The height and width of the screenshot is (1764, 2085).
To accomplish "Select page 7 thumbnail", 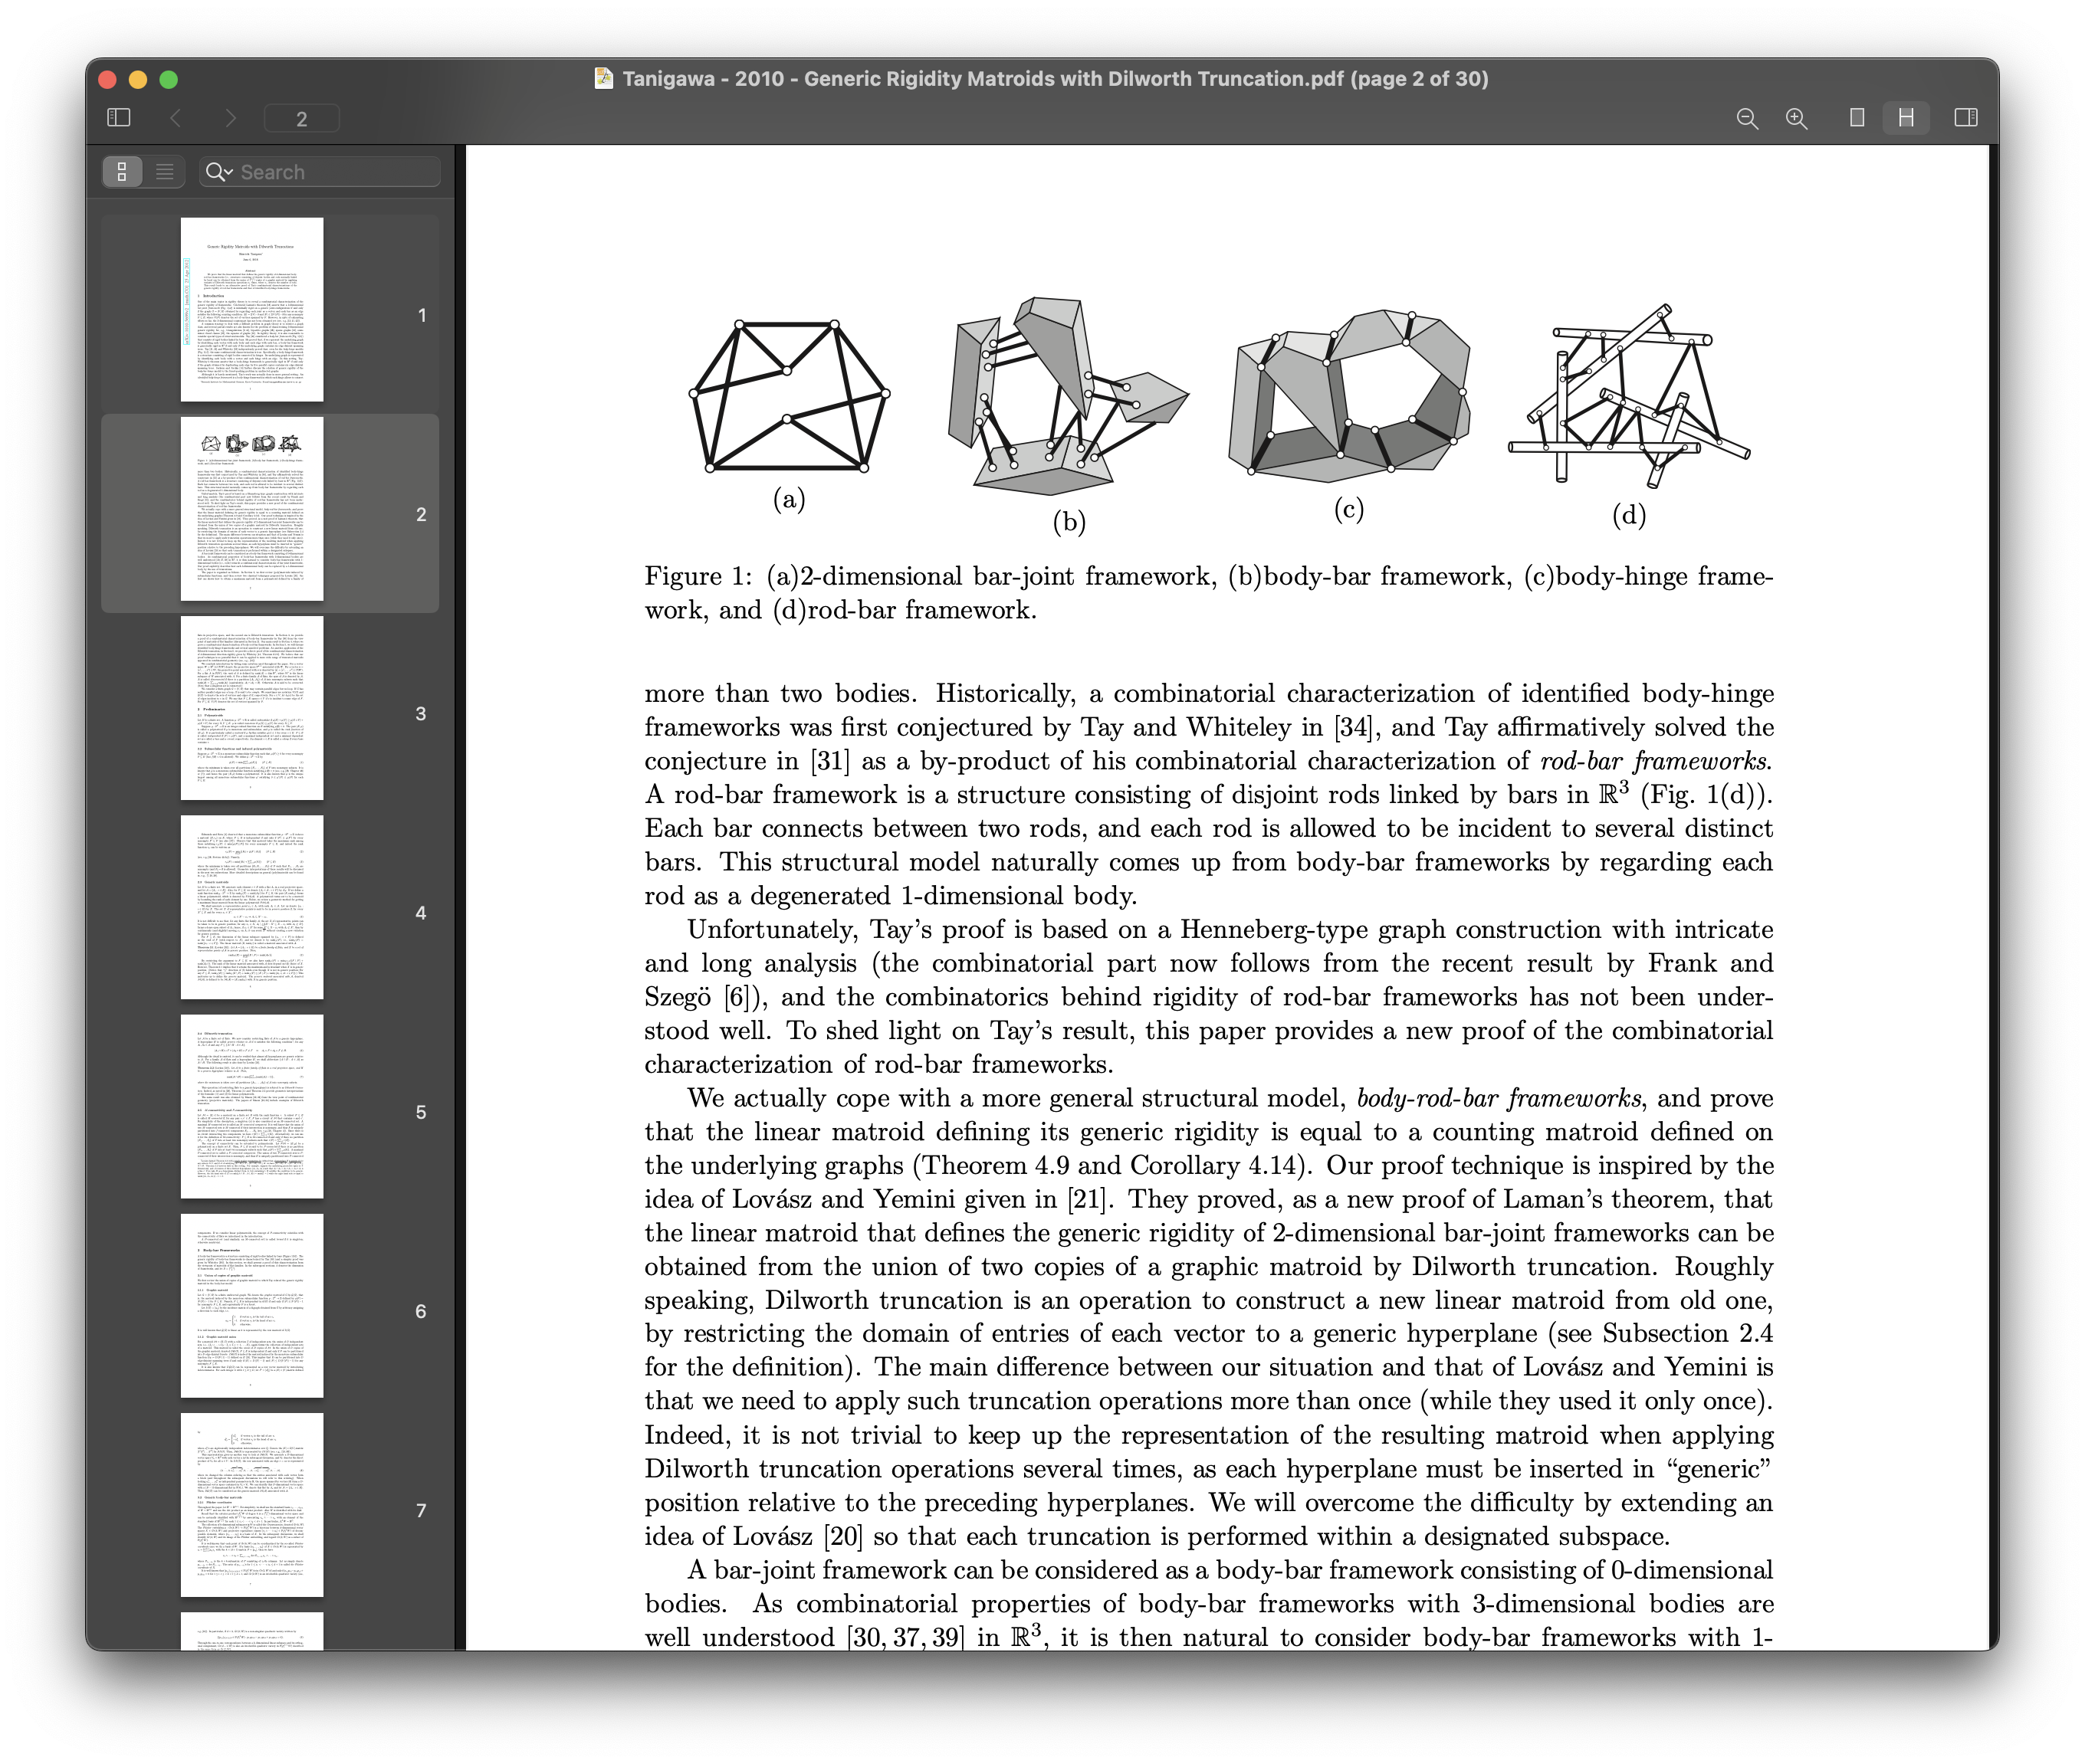I will click(252, 1504).
